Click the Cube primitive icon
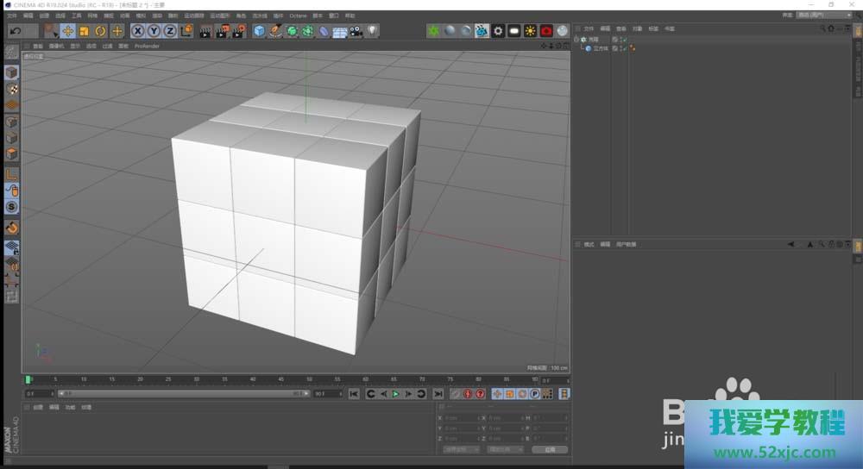The height and width of the screenshot is (469, 863). 259,31
